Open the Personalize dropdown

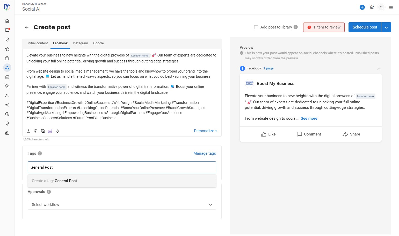pyautogui.click(x=205, y=131)
